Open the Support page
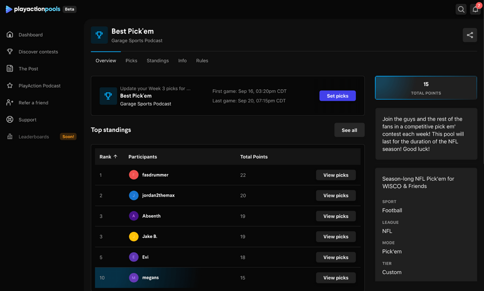 (27, 120)
